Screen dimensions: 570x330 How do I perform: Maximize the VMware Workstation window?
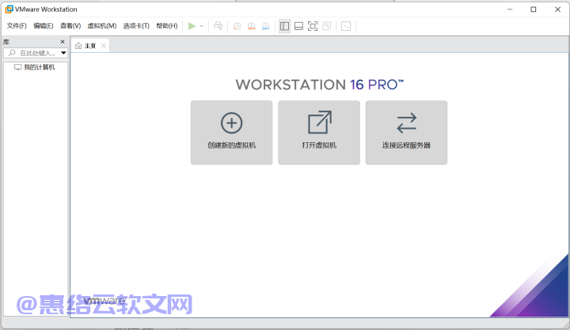pos(534,9)
